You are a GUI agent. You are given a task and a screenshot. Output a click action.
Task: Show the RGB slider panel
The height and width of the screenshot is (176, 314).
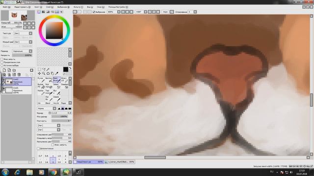coord(43,12)
